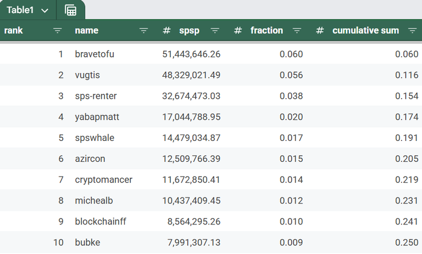Select the cumulative sum column header label
Viewport: 422px width, 254px height.
(365, 30)
